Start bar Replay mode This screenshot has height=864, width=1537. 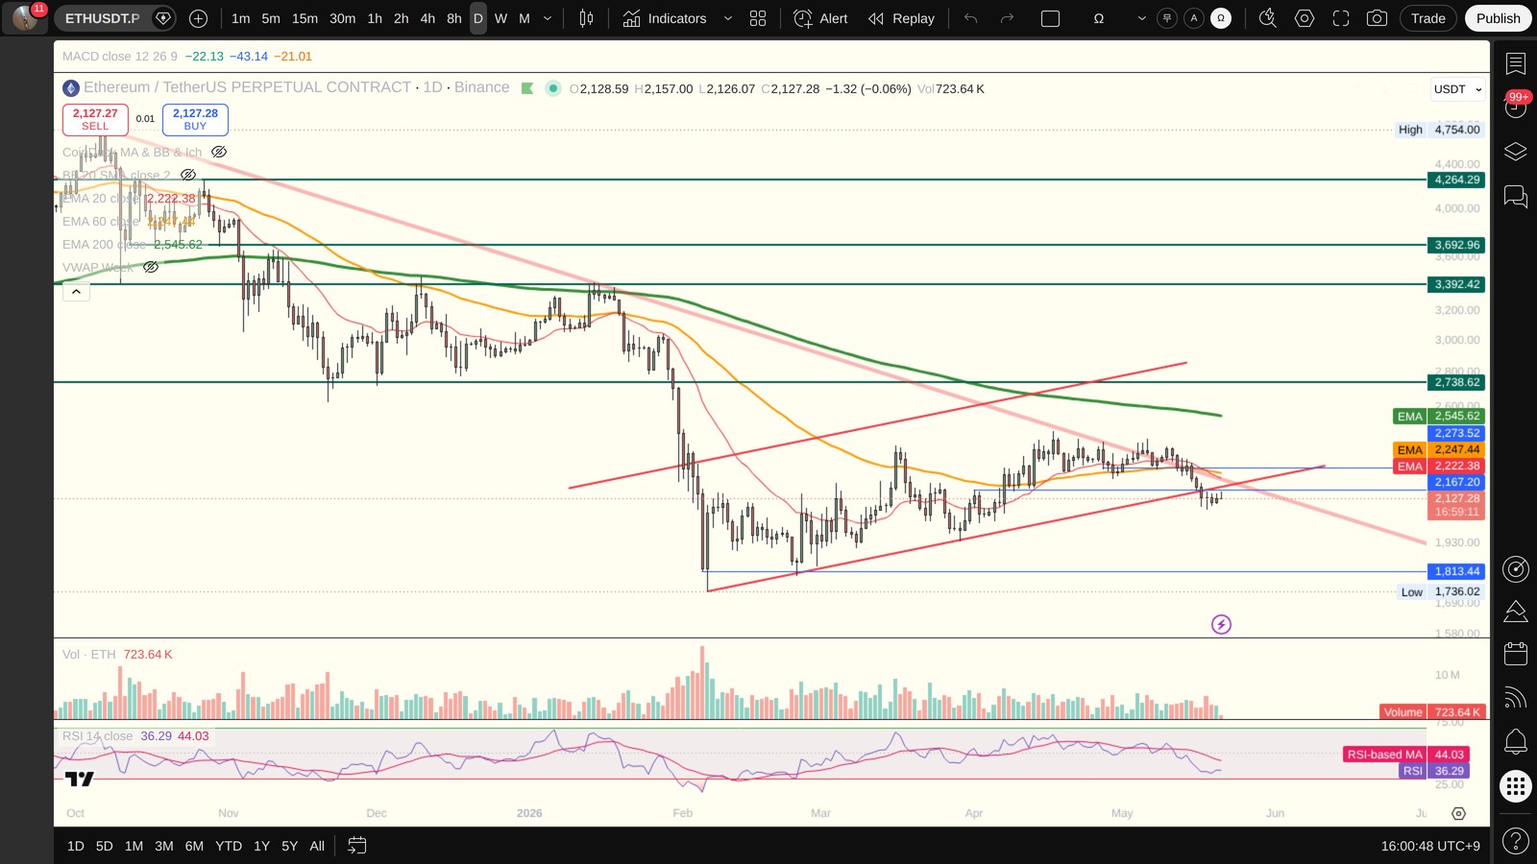click(901, 18)
